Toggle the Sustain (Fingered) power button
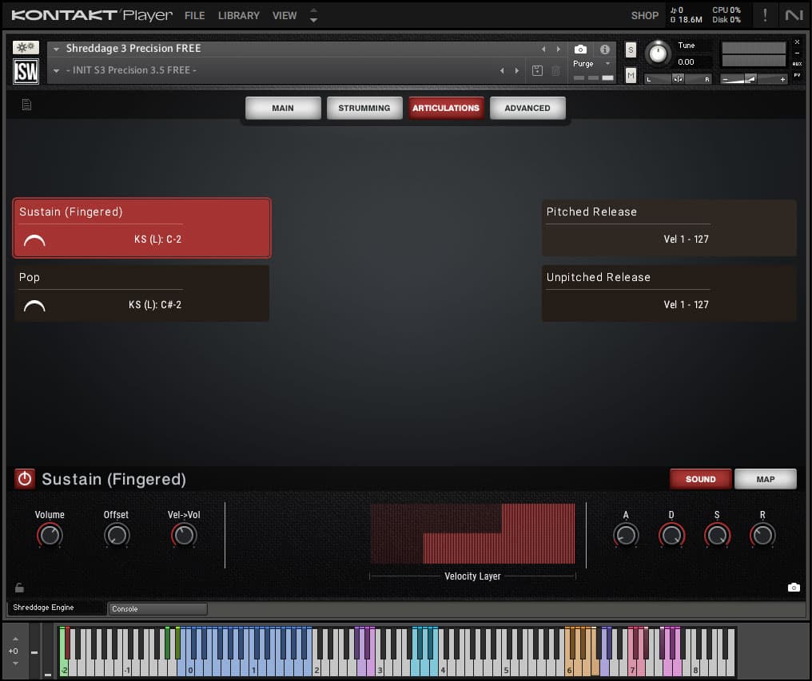The width and height of the screenshot is (812, 681). coord(25,479)
